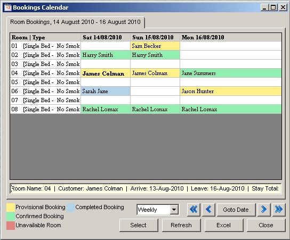Click the red Unavailable Room swatch

point(11,226)
